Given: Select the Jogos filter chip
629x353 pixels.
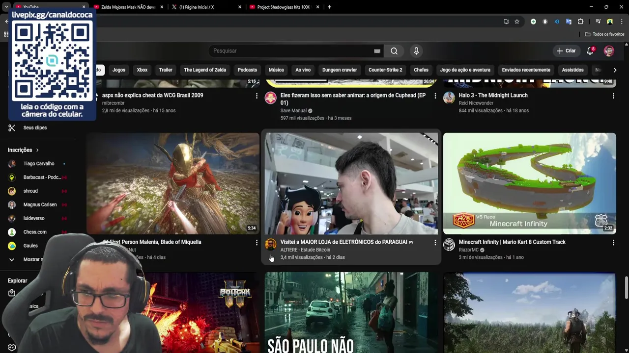Looking at the screenshot, I should pos(119,70).
